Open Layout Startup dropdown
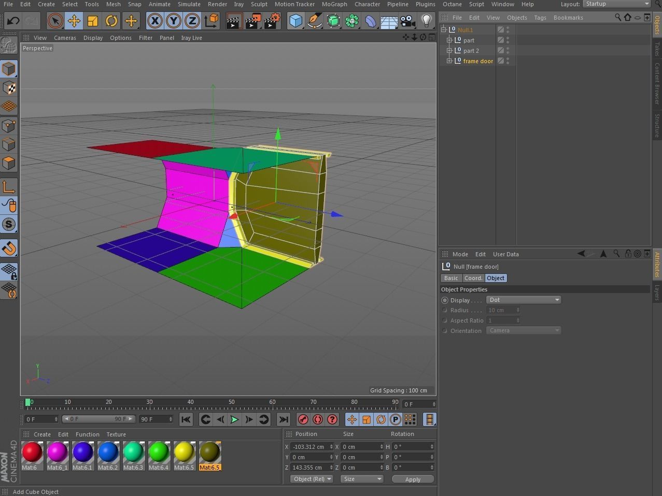The width and height of the screenshot is (662, 496). pos(617,4)
